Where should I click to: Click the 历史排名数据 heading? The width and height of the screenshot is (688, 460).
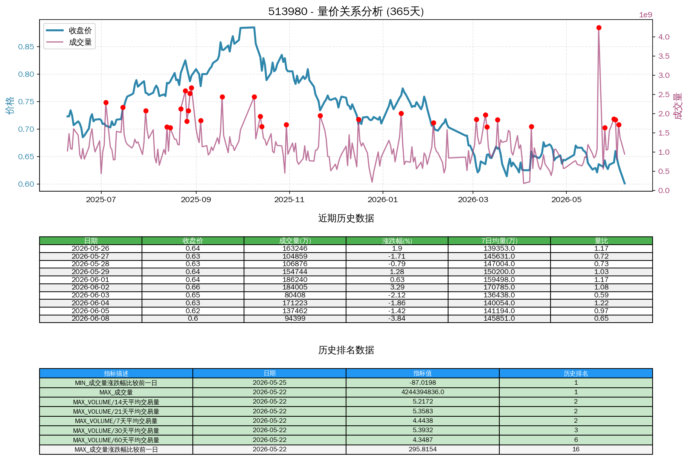tap(346, 350)
